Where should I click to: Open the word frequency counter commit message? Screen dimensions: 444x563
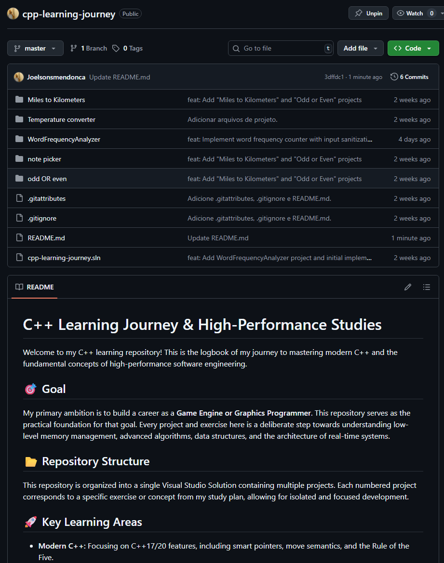(280, 139)
